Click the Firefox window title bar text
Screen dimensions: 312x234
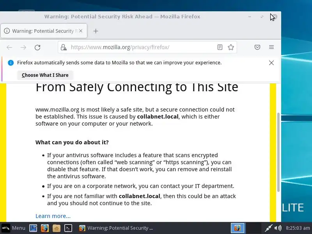[122, 16]
